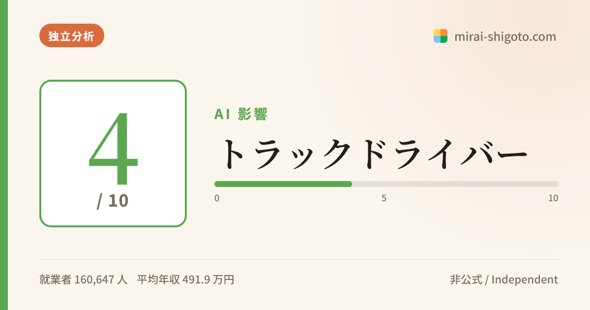590x310 pixels.
Task: Click the colorful mirai-shigoto logo icon
Action: click(441, 36)
